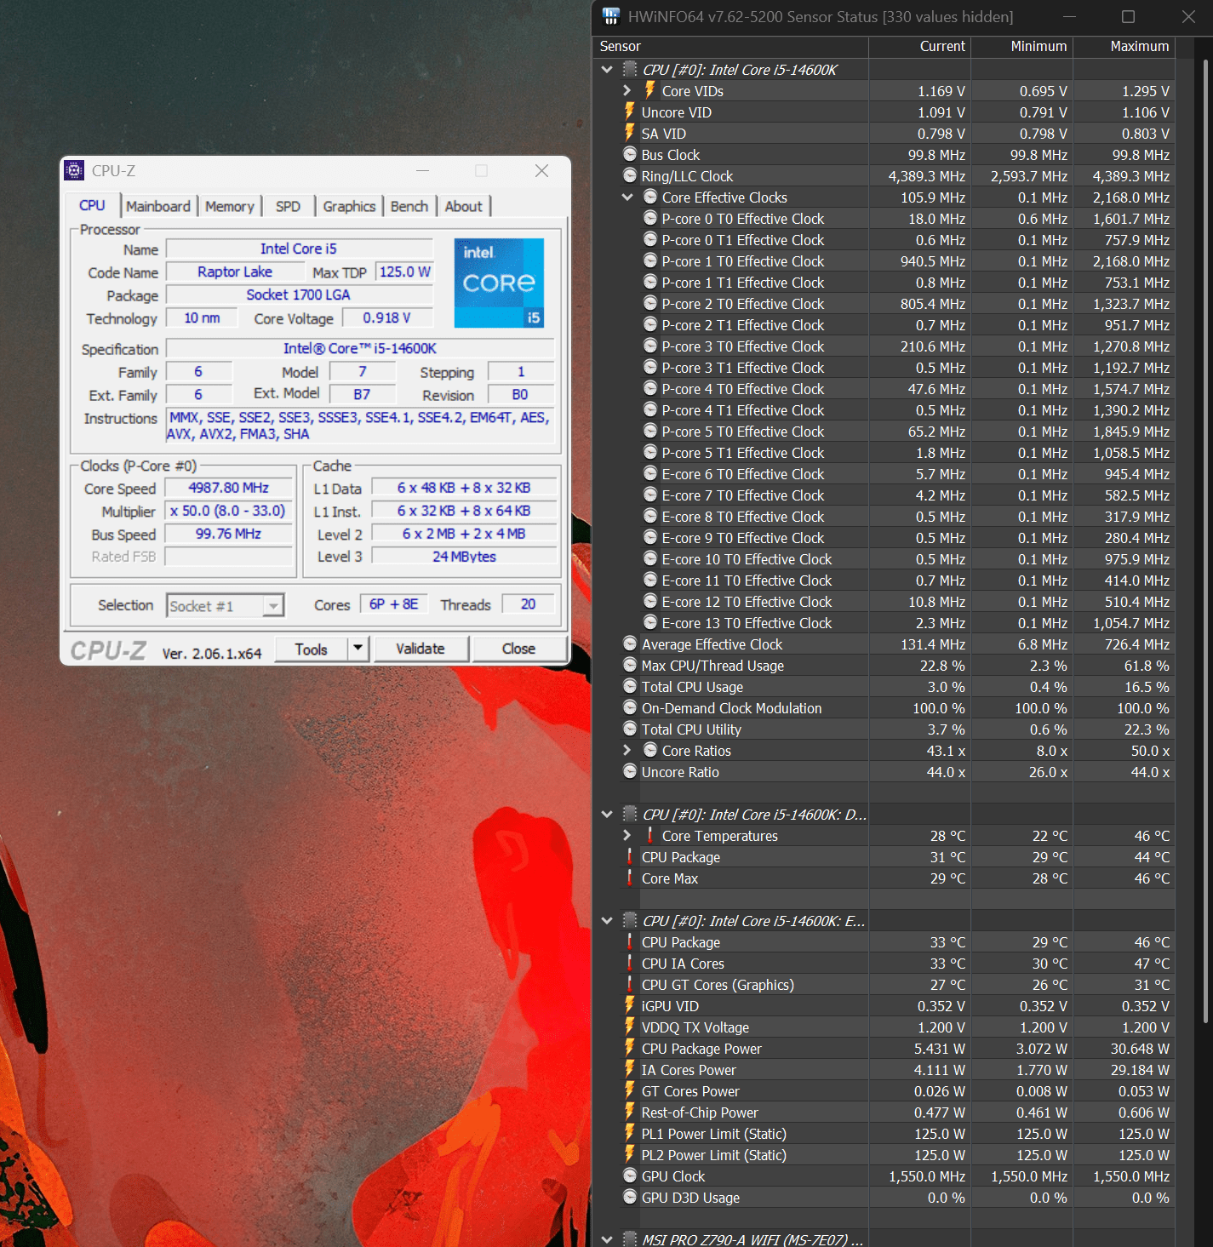Click the icon beside GPU D3D Usage
This screenshot has height=1247, width=1213.
(630, 1197)
